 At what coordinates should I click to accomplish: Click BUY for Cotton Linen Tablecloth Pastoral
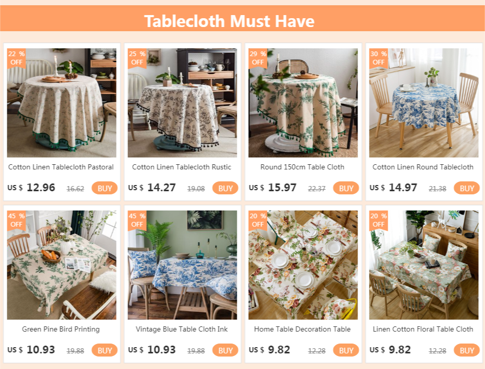[x=105, y=188]
